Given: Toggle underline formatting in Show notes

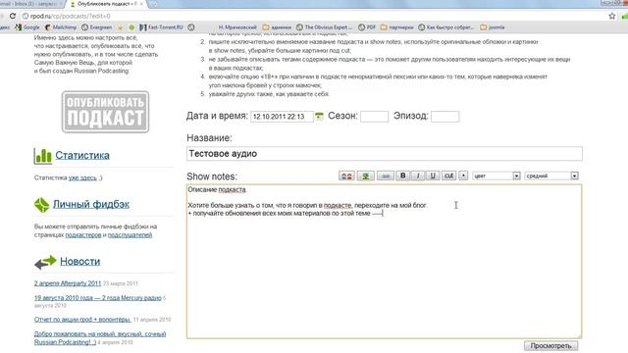Looking at the screenshot, I should point(433,176).
